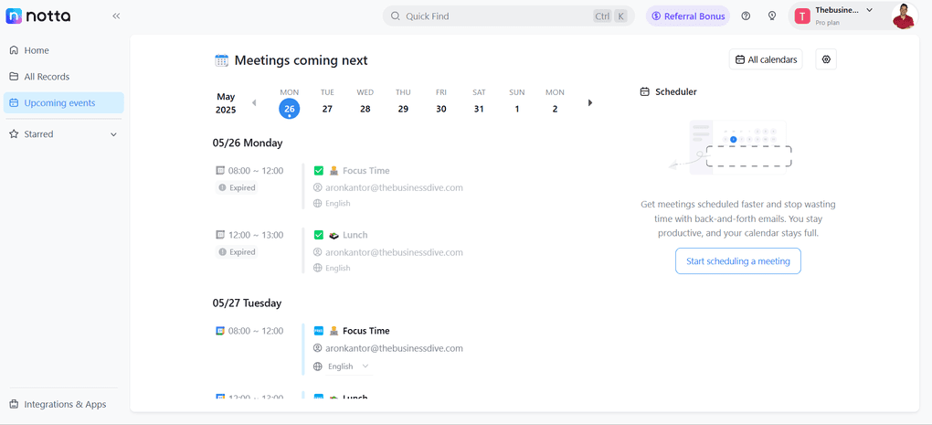Click the globe icon on Monday Lunch
The width and height of the screenshot is (932, 425).
317,268
